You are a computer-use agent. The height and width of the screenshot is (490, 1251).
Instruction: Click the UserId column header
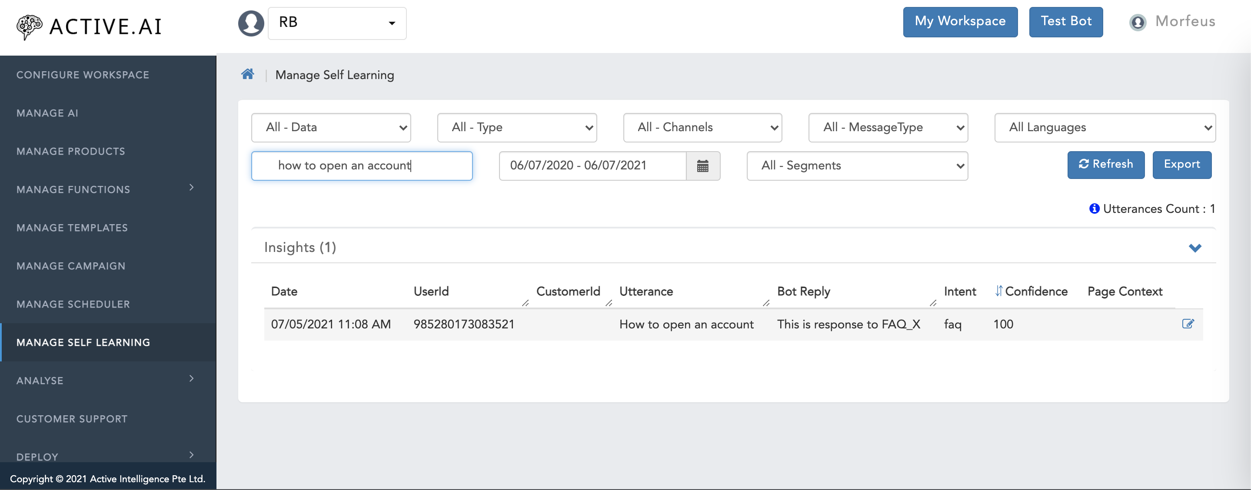tap(431, 291)
